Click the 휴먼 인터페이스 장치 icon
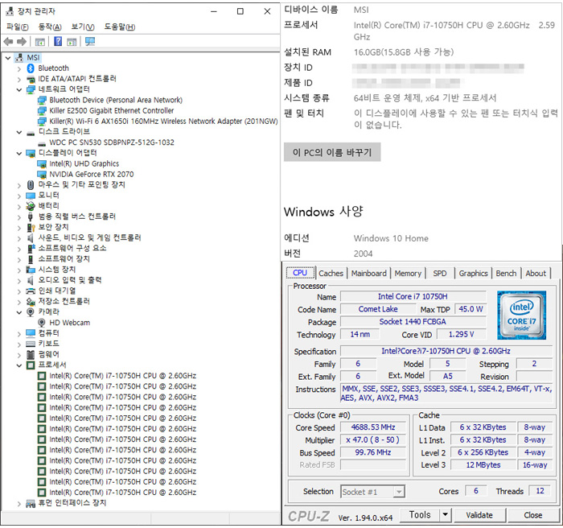 pyautogui.click(x=31, y=503)
